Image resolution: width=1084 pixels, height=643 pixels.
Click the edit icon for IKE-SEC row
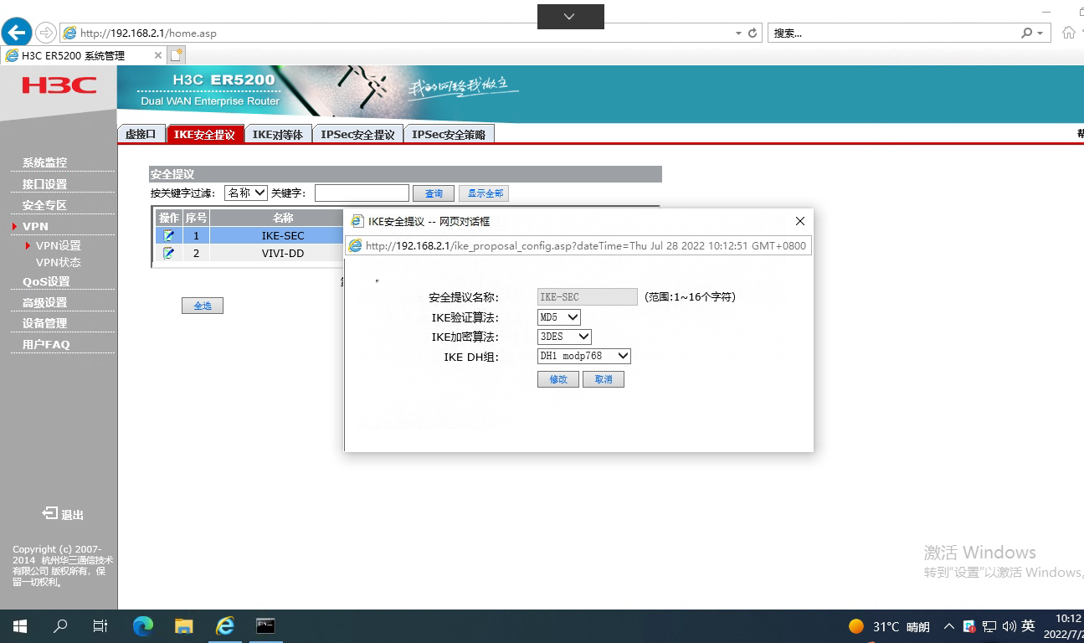(x=168, y=236)
